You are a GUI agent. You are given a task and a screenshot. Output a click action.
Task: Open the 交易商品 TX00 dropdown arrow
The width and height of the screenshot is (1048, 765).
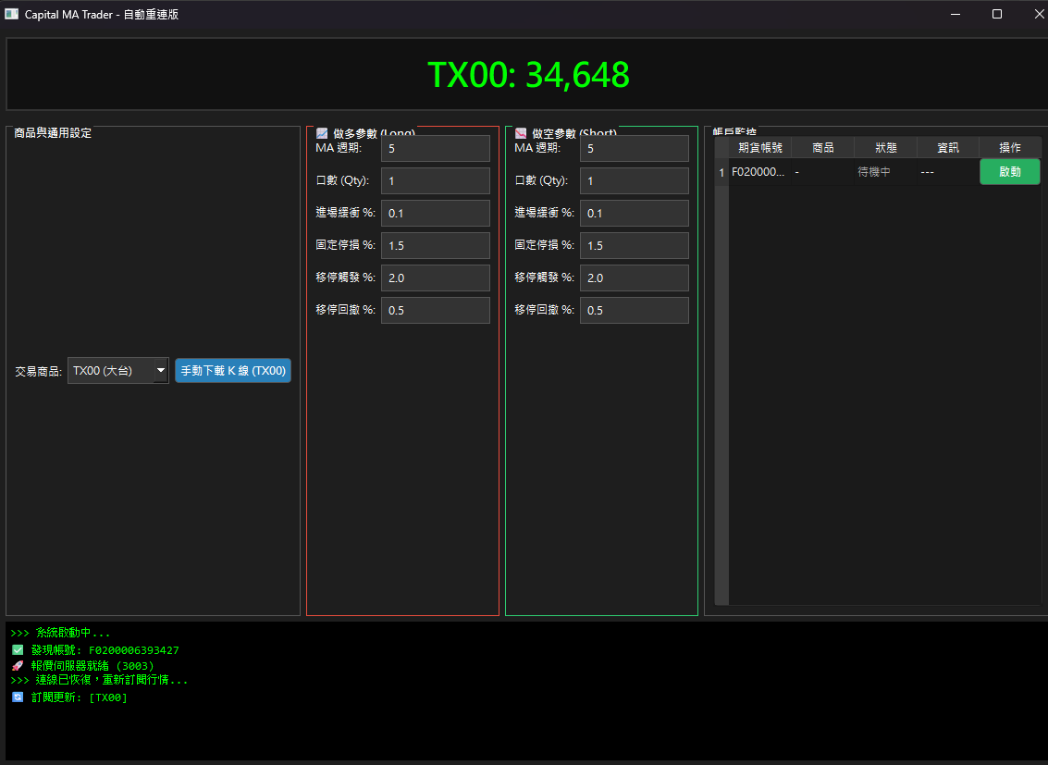(x=161, y=371)
